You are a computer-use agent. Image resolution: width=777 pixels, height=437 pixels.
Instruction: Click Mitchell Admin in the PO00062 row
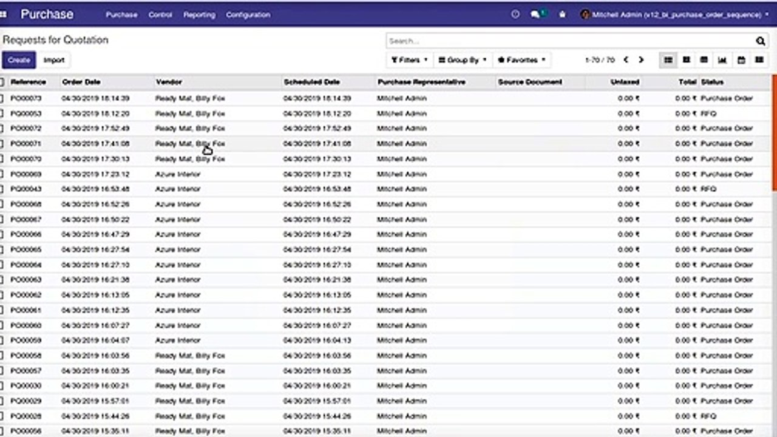point(401,295)
